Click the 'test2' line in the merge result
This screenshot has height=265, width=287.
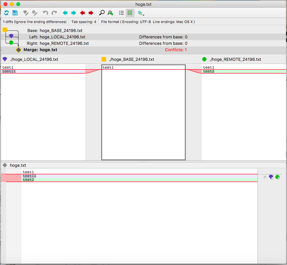(x=139, y=180)
